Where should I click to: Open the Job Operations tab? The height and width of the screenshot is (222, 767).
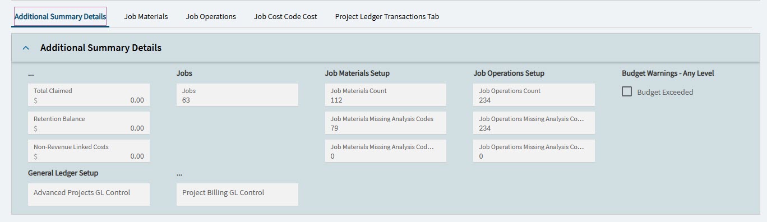coord(211,17)
